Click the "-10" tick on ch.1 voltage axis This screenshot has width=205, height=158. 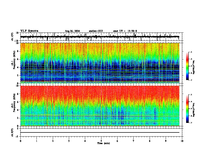(x=17, y=41)
